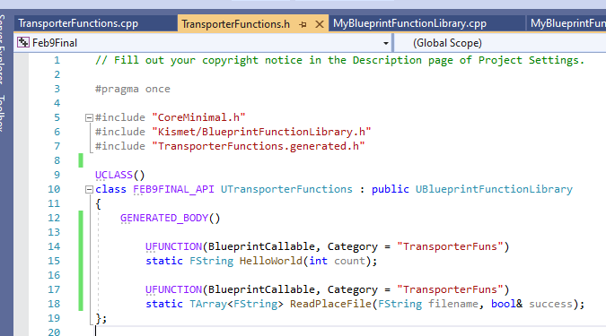
Task: Switch to TransporterFunctions.cpp tab
Action: point(78,23)
